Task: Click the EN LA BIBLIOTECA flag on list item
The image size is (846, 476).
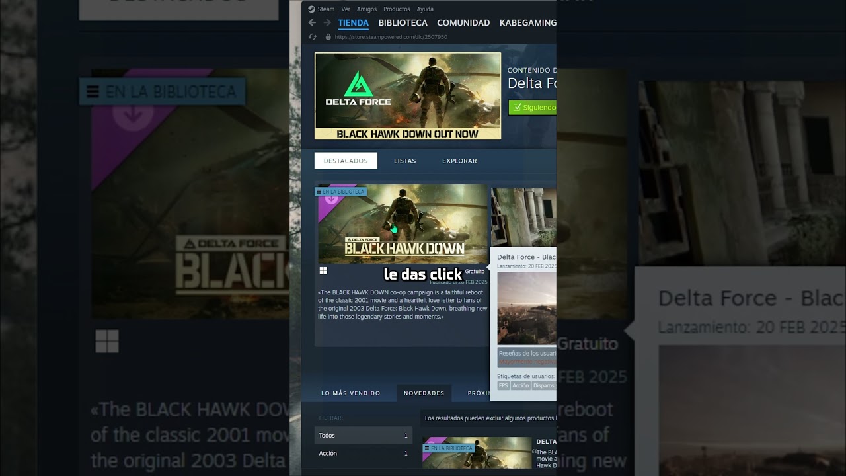Action: tap(449, 448)
